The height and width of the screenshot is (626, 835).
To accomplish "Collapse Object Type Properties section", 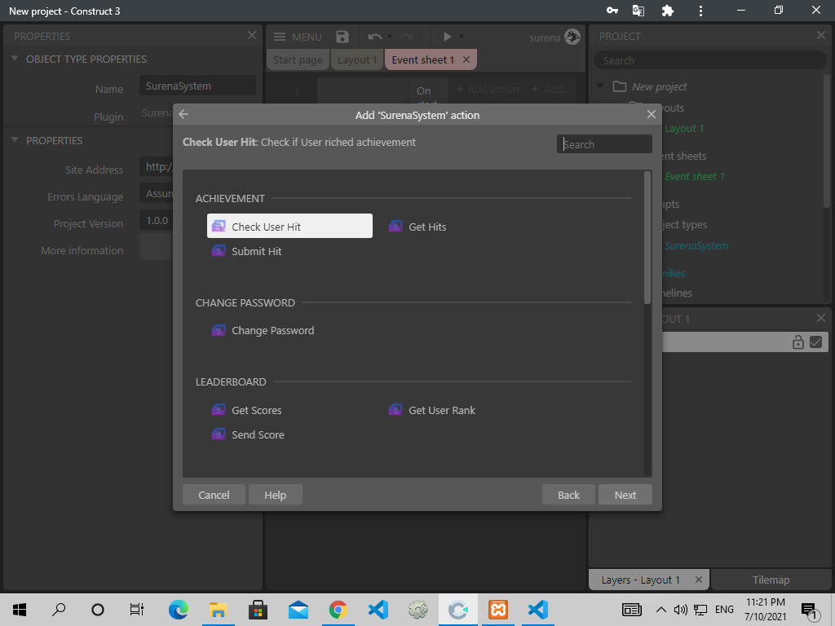I will 15,59.
